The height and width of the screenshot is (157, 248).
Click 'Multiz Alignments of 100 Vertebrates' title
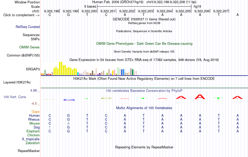(144, 108)
